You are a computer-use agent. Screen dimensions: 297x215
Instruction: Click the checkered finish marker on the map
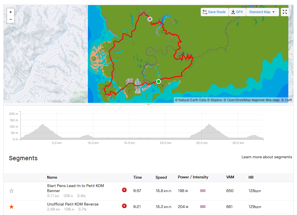(x=150, y=19)
